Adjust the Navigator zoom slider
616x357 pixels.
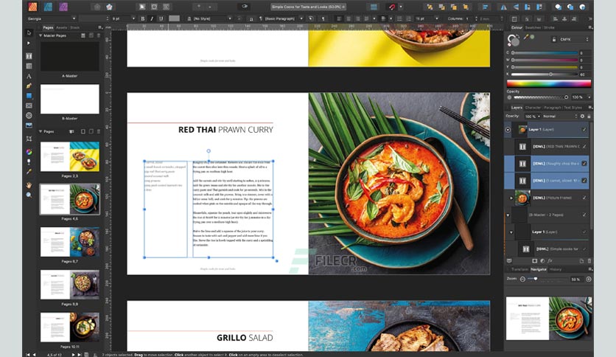[x=548, y=279]
